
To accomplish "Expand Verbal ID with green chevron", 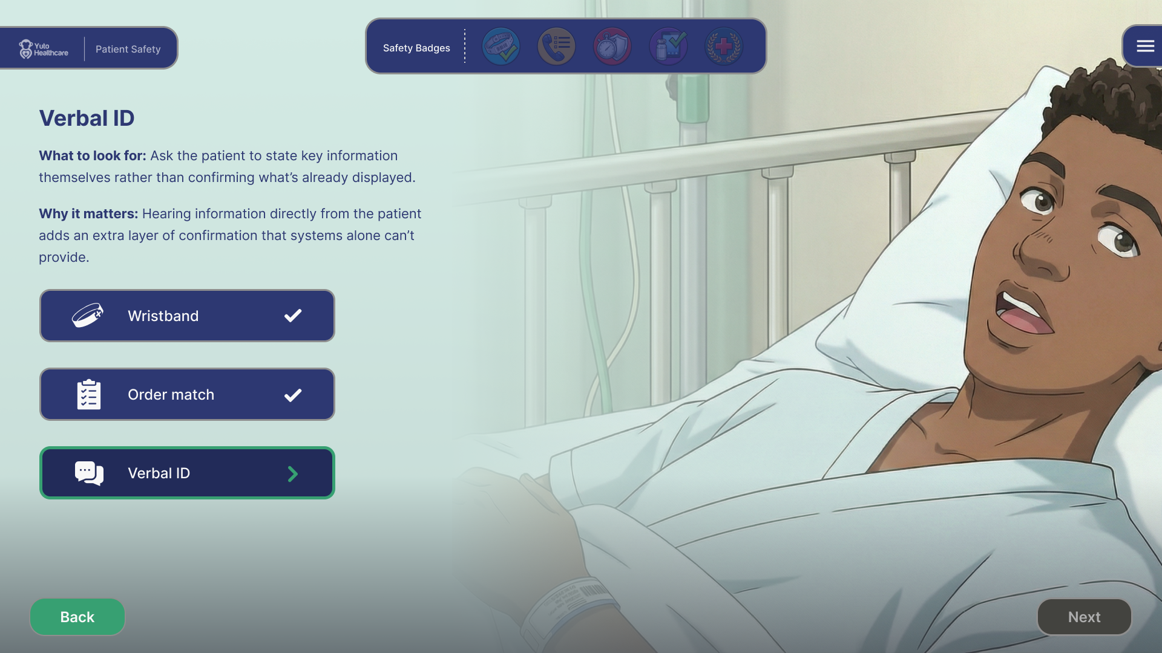I will point(293,473).
